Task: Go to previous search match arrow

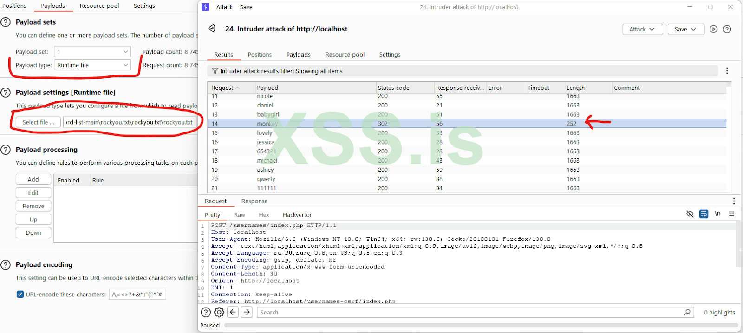Action: (x=233, y=312)
